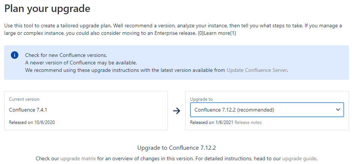Select the Confluence 7.4.1 version text
The image size is (352, 164).
click(x=28, y=110)
